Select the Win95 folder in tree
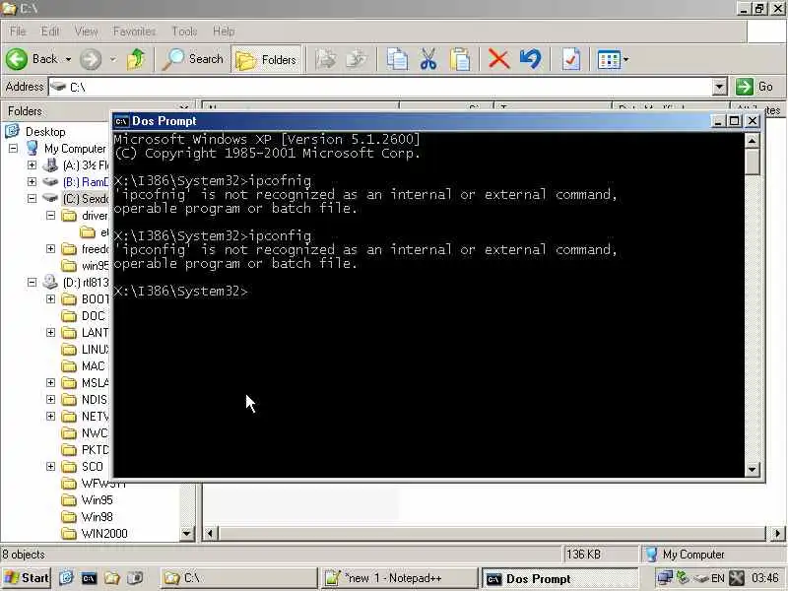Screen dimensions: 788x591 coord(97,500)
